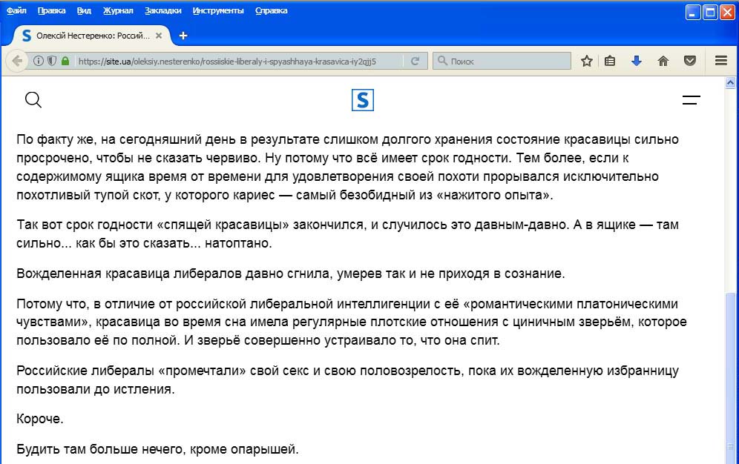Click the text "Так вот срок годности"
Image resolution: width=739 pixels, height=464 pixels.
[x=85, y=225]
